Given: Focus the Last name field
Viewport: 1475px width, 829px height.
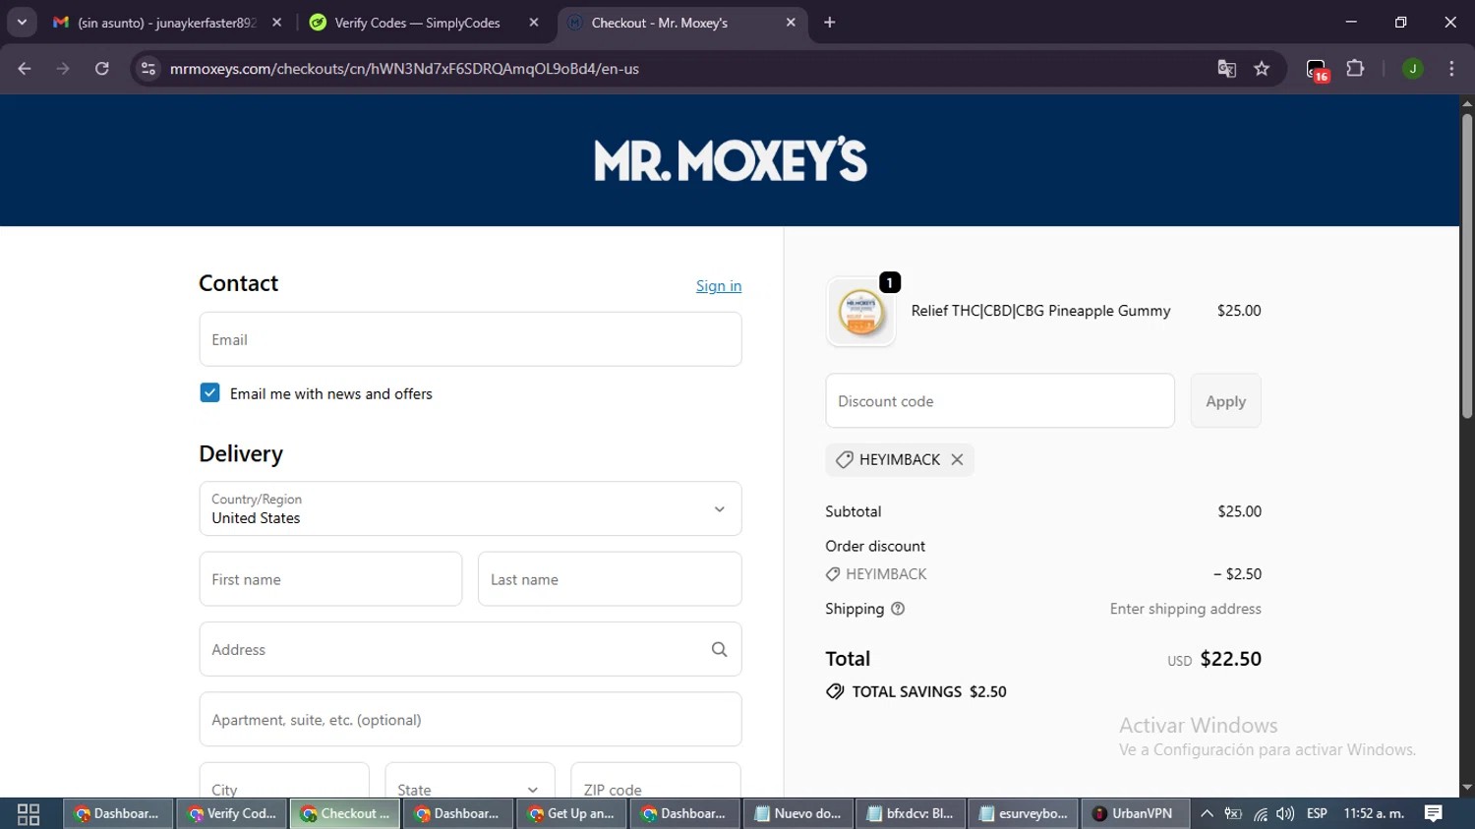Looking at the screenshot, I should tap(610, 579).
